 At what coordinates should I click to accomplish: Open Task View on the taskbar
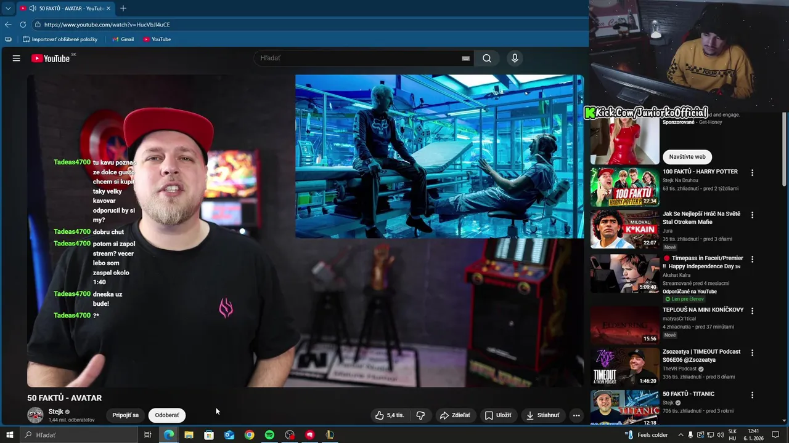(x=148, y=435)
